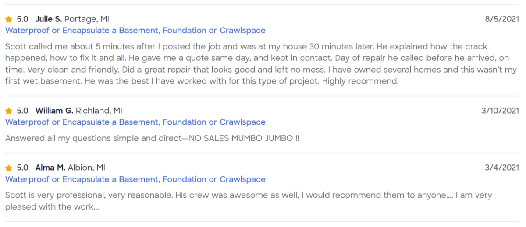Click the star icon beside Alma M.
526x227 pixels.
pos(9,168)
